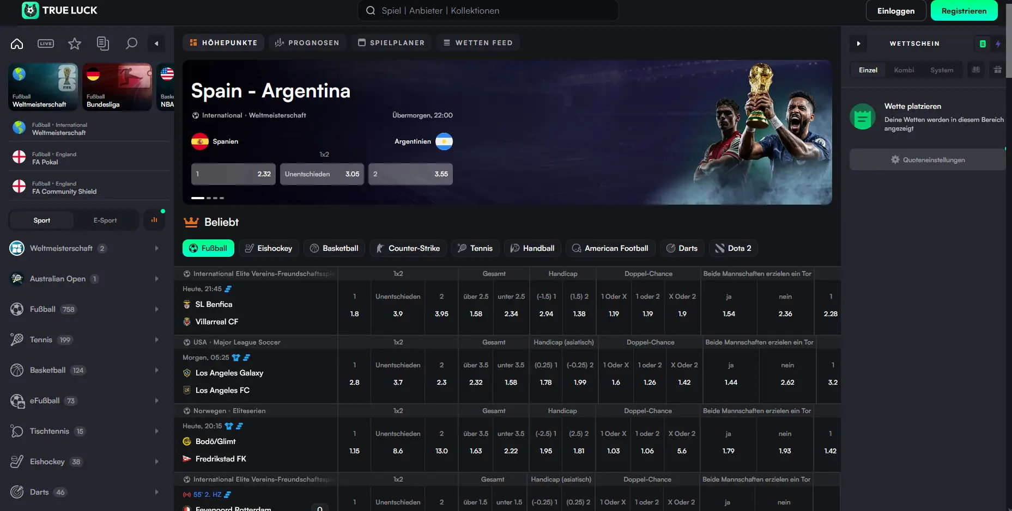
Task: Click the Spain flag icon
Action: (x=200, y=141)
